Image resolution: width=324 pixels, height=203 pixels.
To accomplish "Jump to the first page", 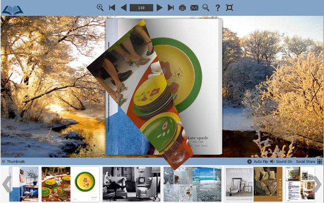I will 112,8.
